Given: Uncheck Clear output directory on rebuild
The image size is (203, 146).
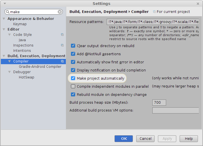Looking at the screenshot, I should pyautogui.click(x=73, y=46).
